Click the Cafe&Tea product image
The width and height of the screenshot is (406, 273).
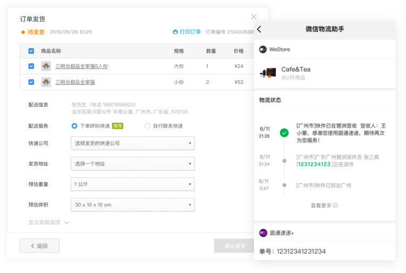pyautogui.click(x=268, y=73)
